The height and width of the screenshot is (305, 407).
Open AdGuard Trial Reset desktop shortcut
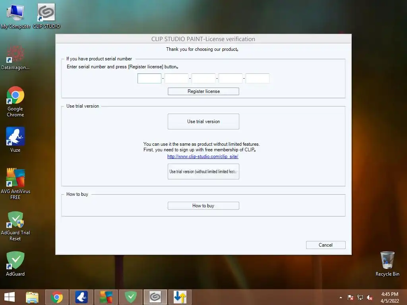click(x=16, y=226)
